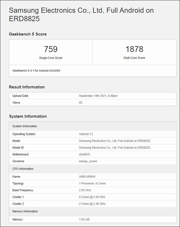Click the page title mentioning ERD8825
The width and height of the screenshot is (180, 227).
click(x=81, y=14)
